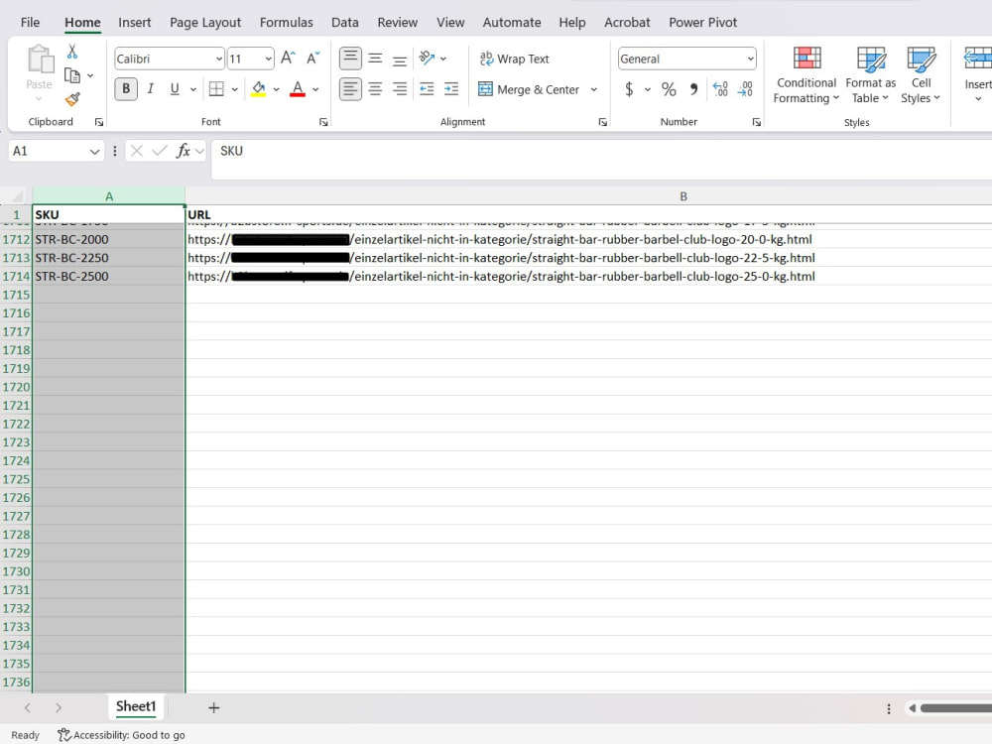Apply Percent Style formatting
Viewport: 992px width, 744px height.
[x=669, y=89]
